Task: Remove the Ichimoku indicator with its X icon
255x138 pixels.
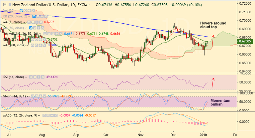Action: [61, 34]
